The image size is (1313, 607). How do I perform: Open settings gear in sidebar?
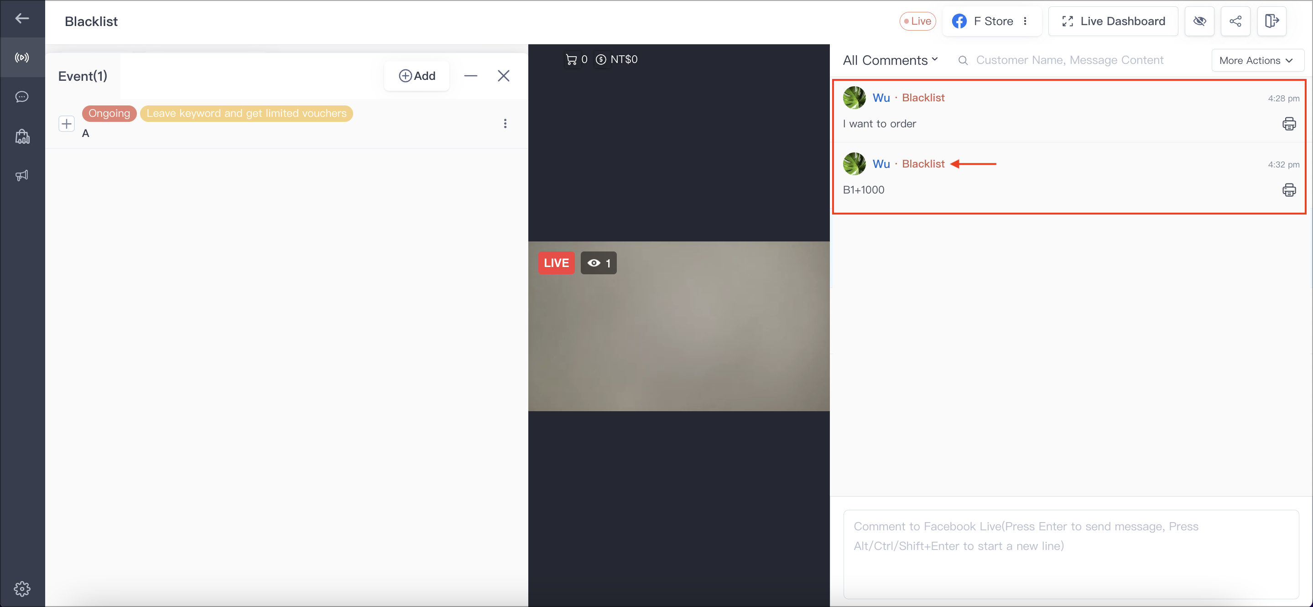[x=22, y=589]
